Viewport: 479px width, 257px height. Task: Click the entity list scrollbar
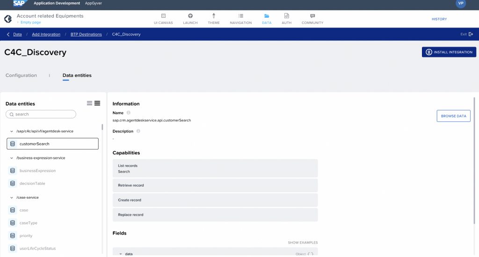[x=102, y=127]
